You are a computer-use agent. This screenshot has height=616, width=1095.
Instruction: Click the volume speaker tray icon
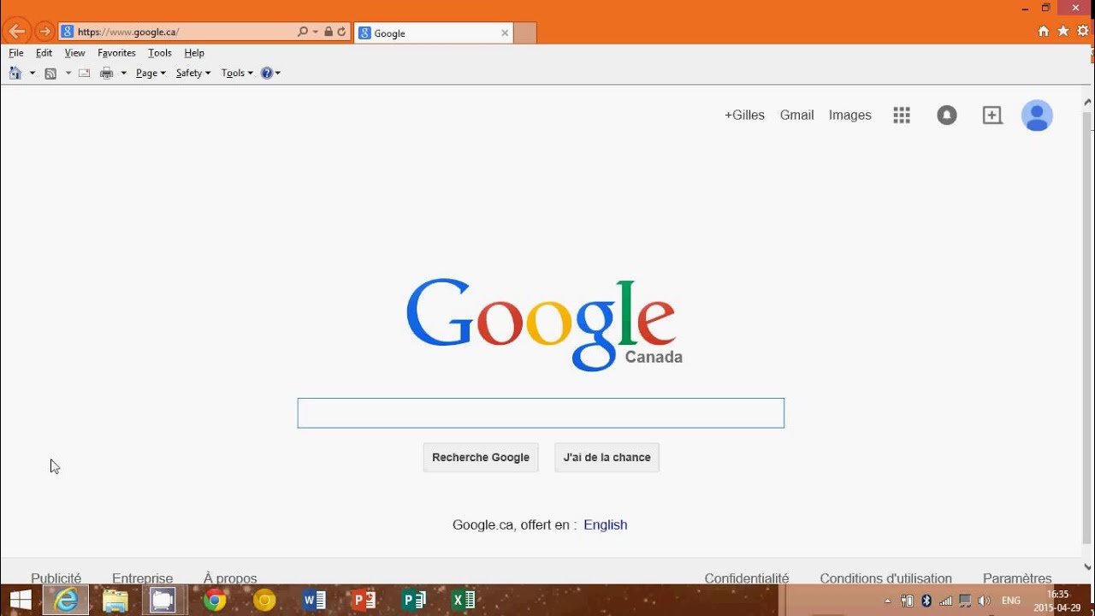click(x=984, y=601)
